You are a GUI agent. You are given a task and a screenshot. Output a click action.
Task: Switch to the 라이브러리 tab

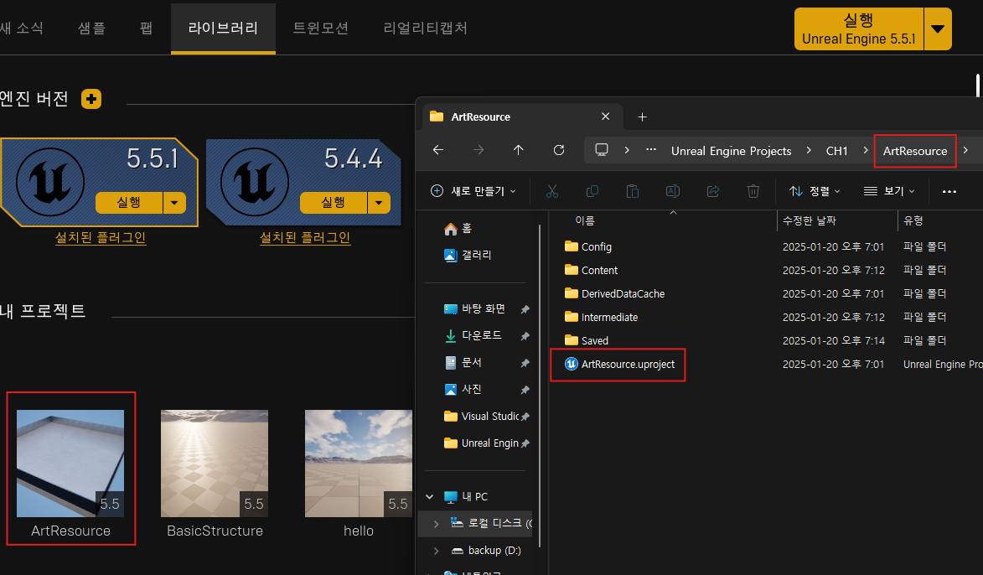tap(223, 28)
